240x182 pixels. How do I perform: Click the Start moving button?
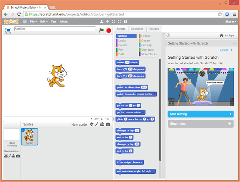coord(200,114)
